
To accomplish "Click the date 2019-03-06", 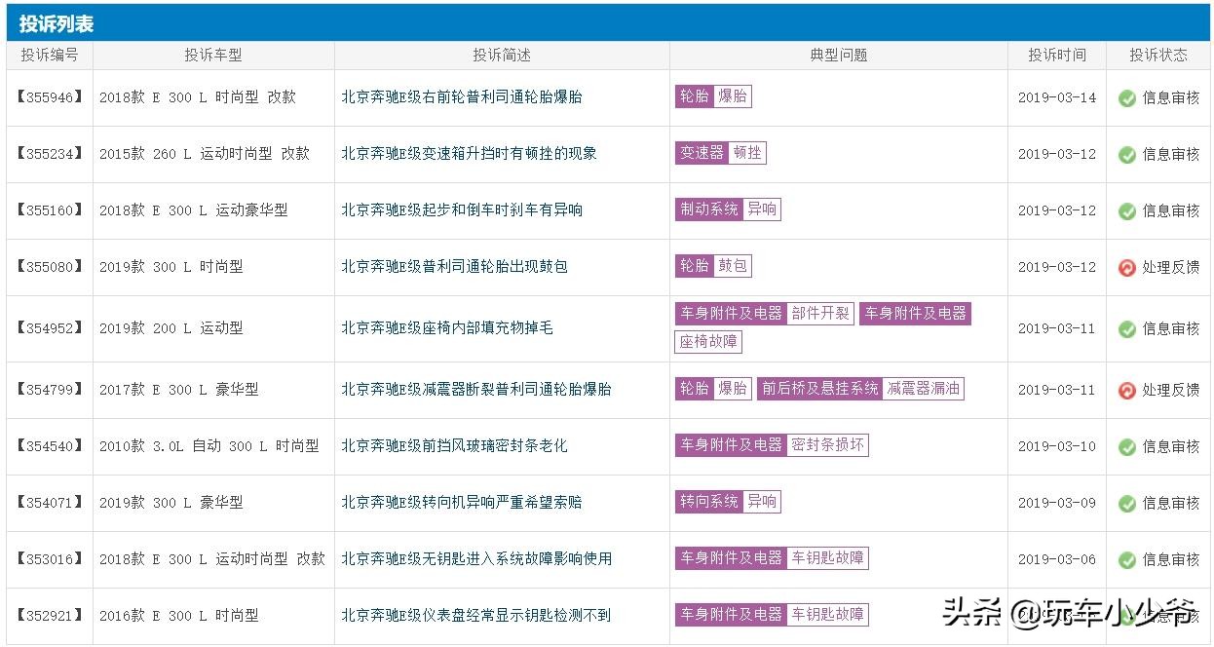I will tap(1057, 560).
